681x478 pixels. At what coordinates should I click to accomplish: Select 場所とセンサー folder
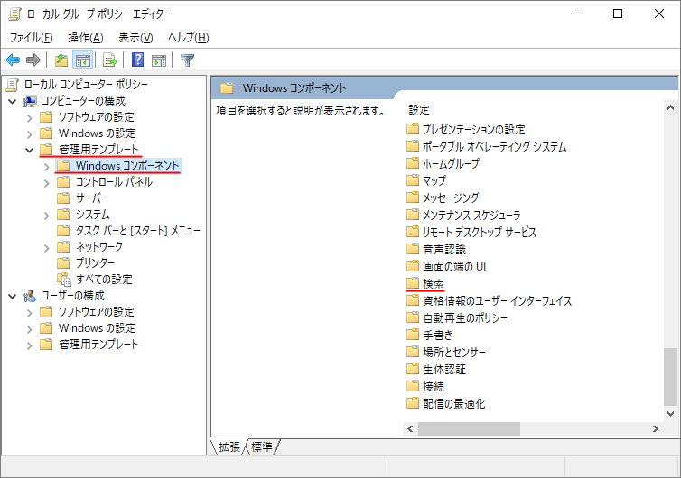[454, 352]
